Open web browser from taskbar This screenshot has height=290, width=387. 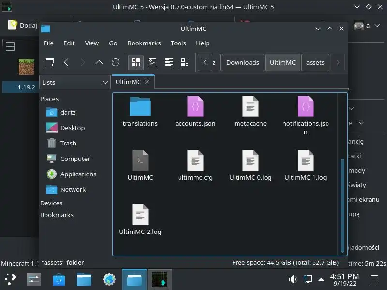(x=109, y=279)
